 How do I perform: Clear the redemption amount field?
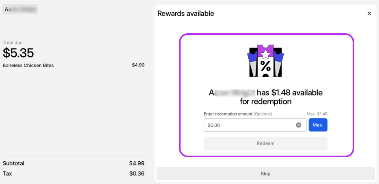click(299, 125)
